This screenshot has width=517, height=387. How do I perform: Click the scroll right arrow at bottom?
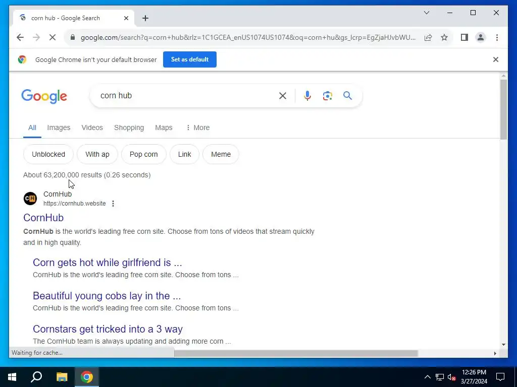pos(495,353)
